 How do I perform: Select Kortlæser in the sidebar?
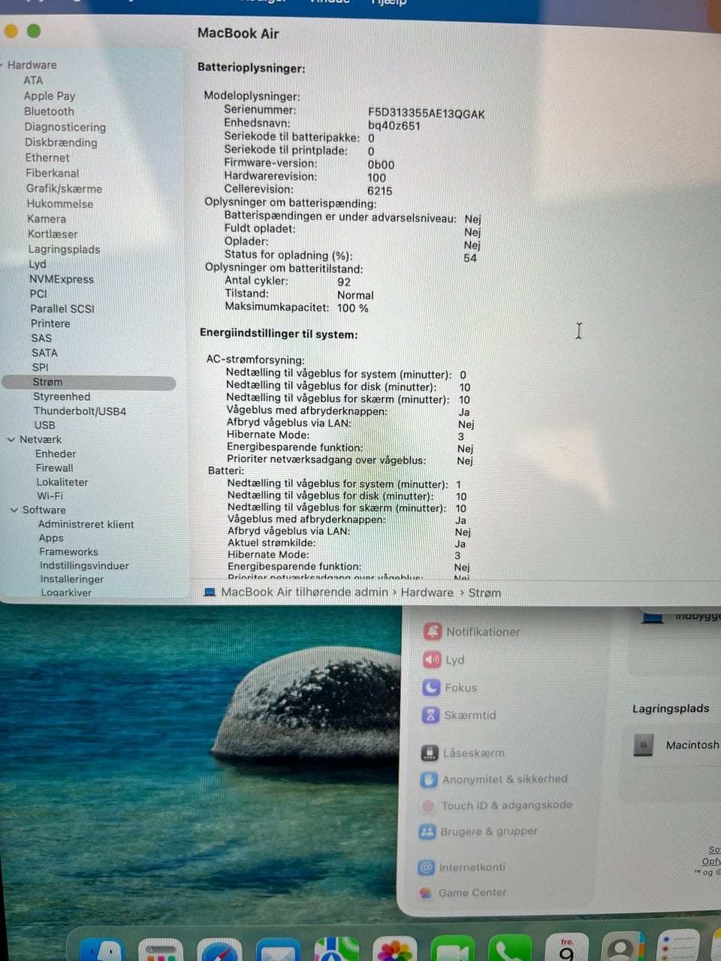coord(53,233)
